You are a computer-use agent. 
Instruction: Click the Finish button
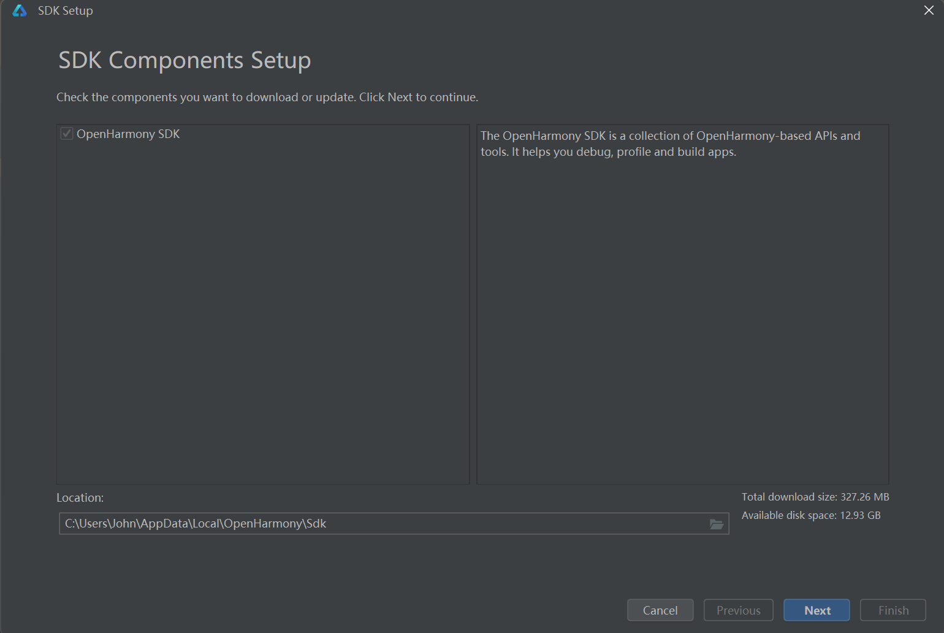tap(893, 610)
